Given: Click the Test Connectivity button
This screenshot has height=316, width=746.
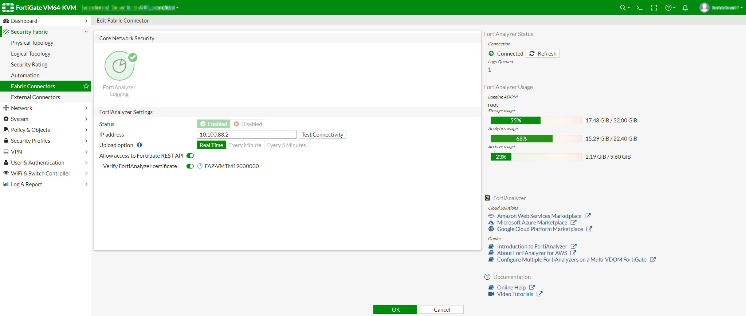Looking at the screenshot, I should (x=322, y=134).
